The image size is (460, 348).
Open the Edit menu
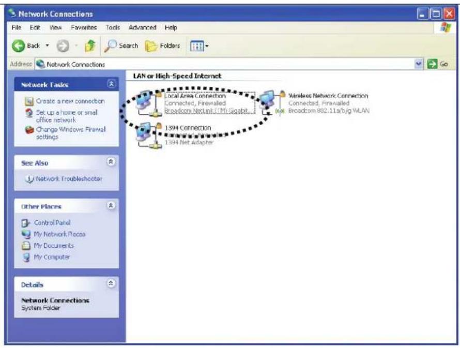pyautogui.click(x=35, y=27)
